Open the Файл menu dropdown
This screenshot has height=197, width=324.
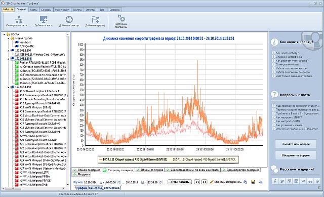point(8,10)
